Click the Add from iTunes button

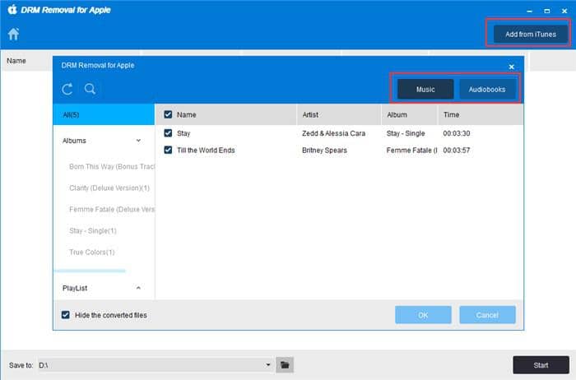[531, 35]
